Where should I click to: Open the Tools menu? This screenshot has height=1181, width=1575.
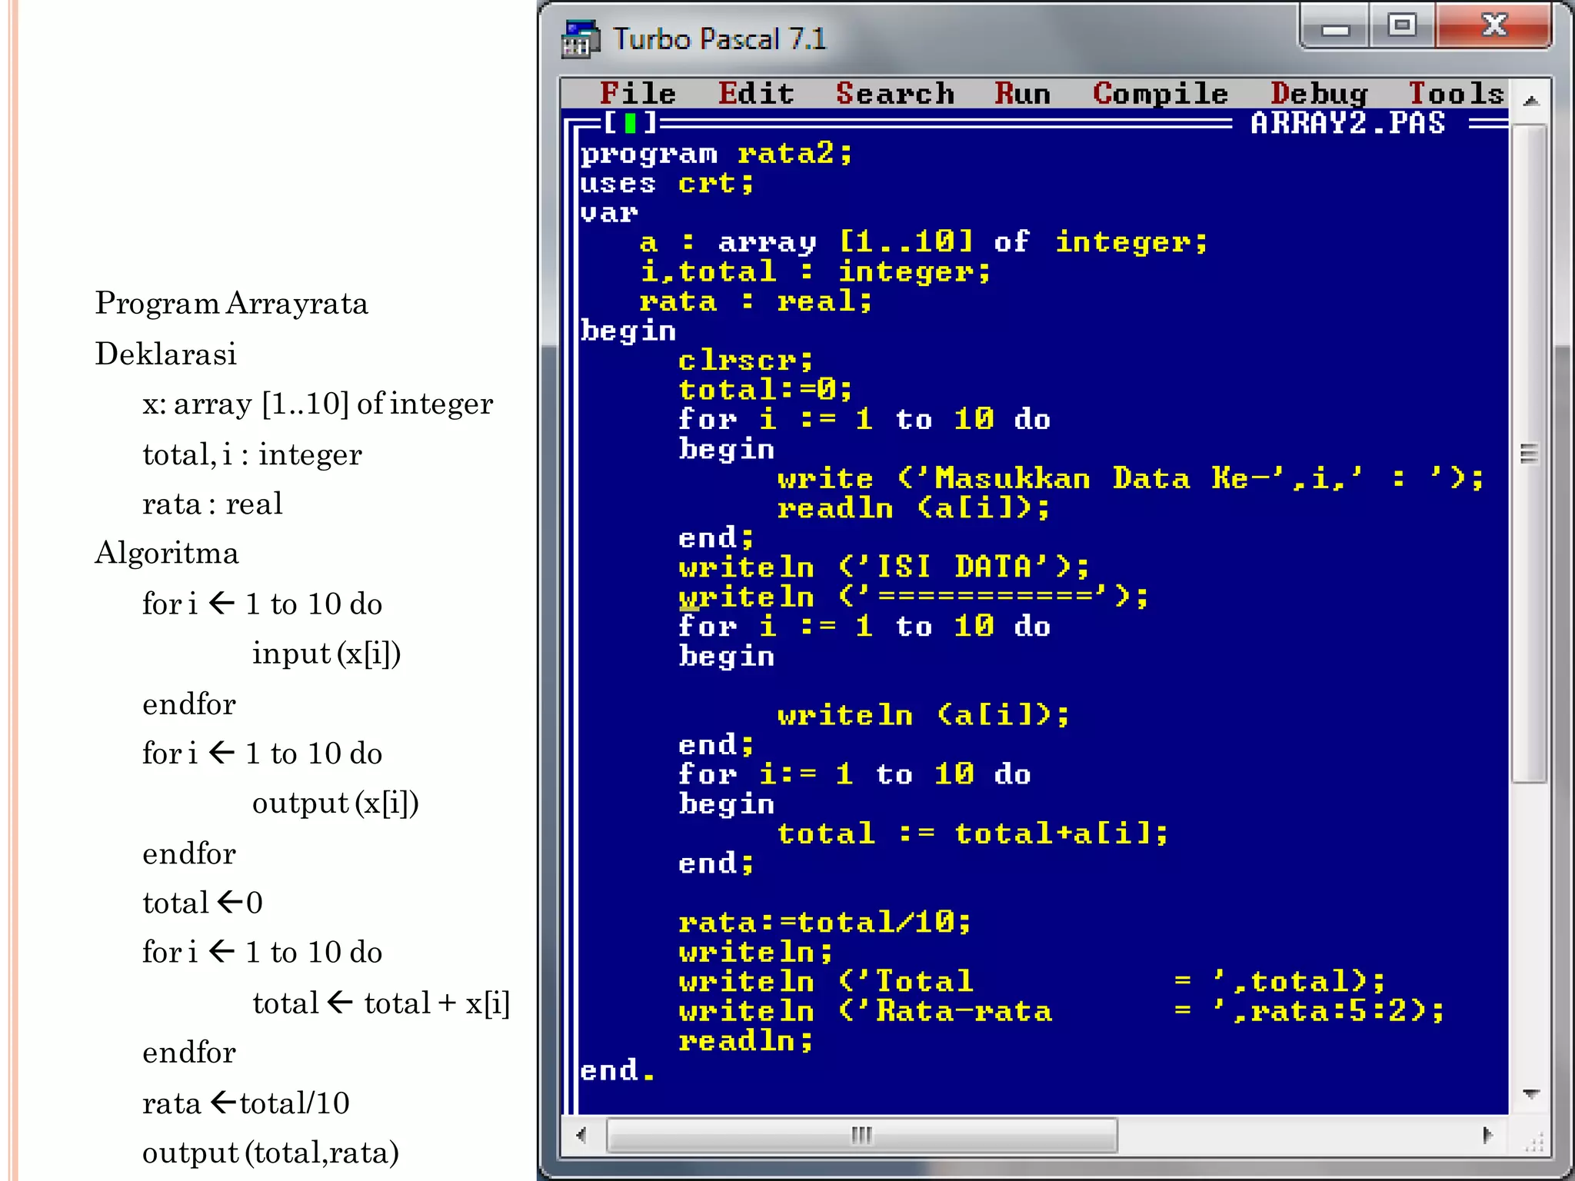tap(1456, 93)
